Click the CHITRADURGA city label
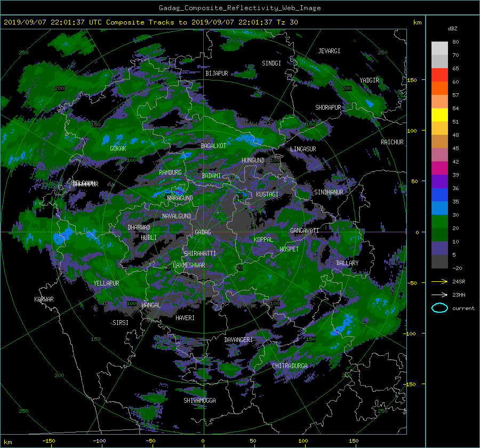 click(290, 366)
